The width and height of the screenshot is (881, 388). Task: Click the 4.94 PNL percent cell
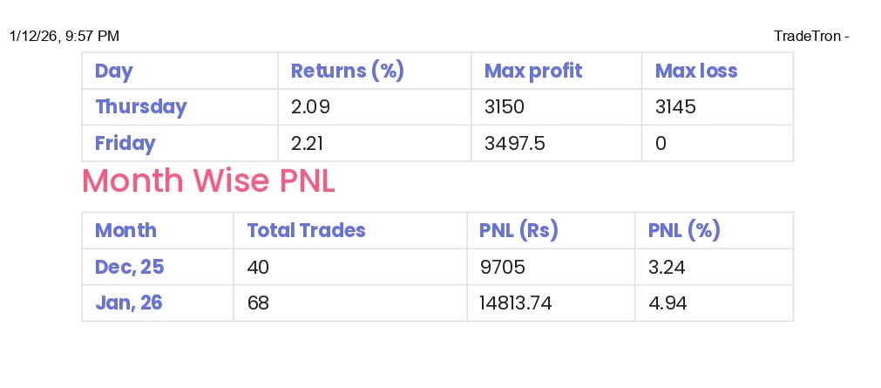[667, 303]
